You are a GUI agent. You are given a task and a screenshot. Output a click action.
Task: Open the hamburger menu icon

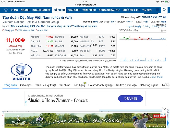[157, 10]
